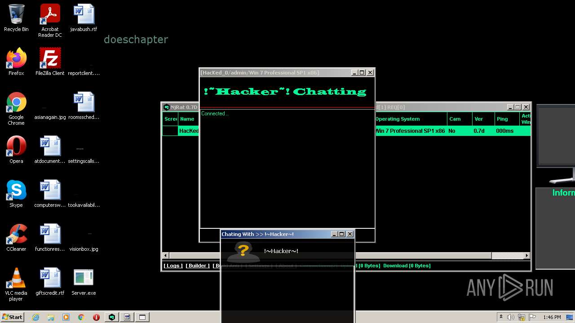Maximize the Hacker Chatting window

(362, 73)
